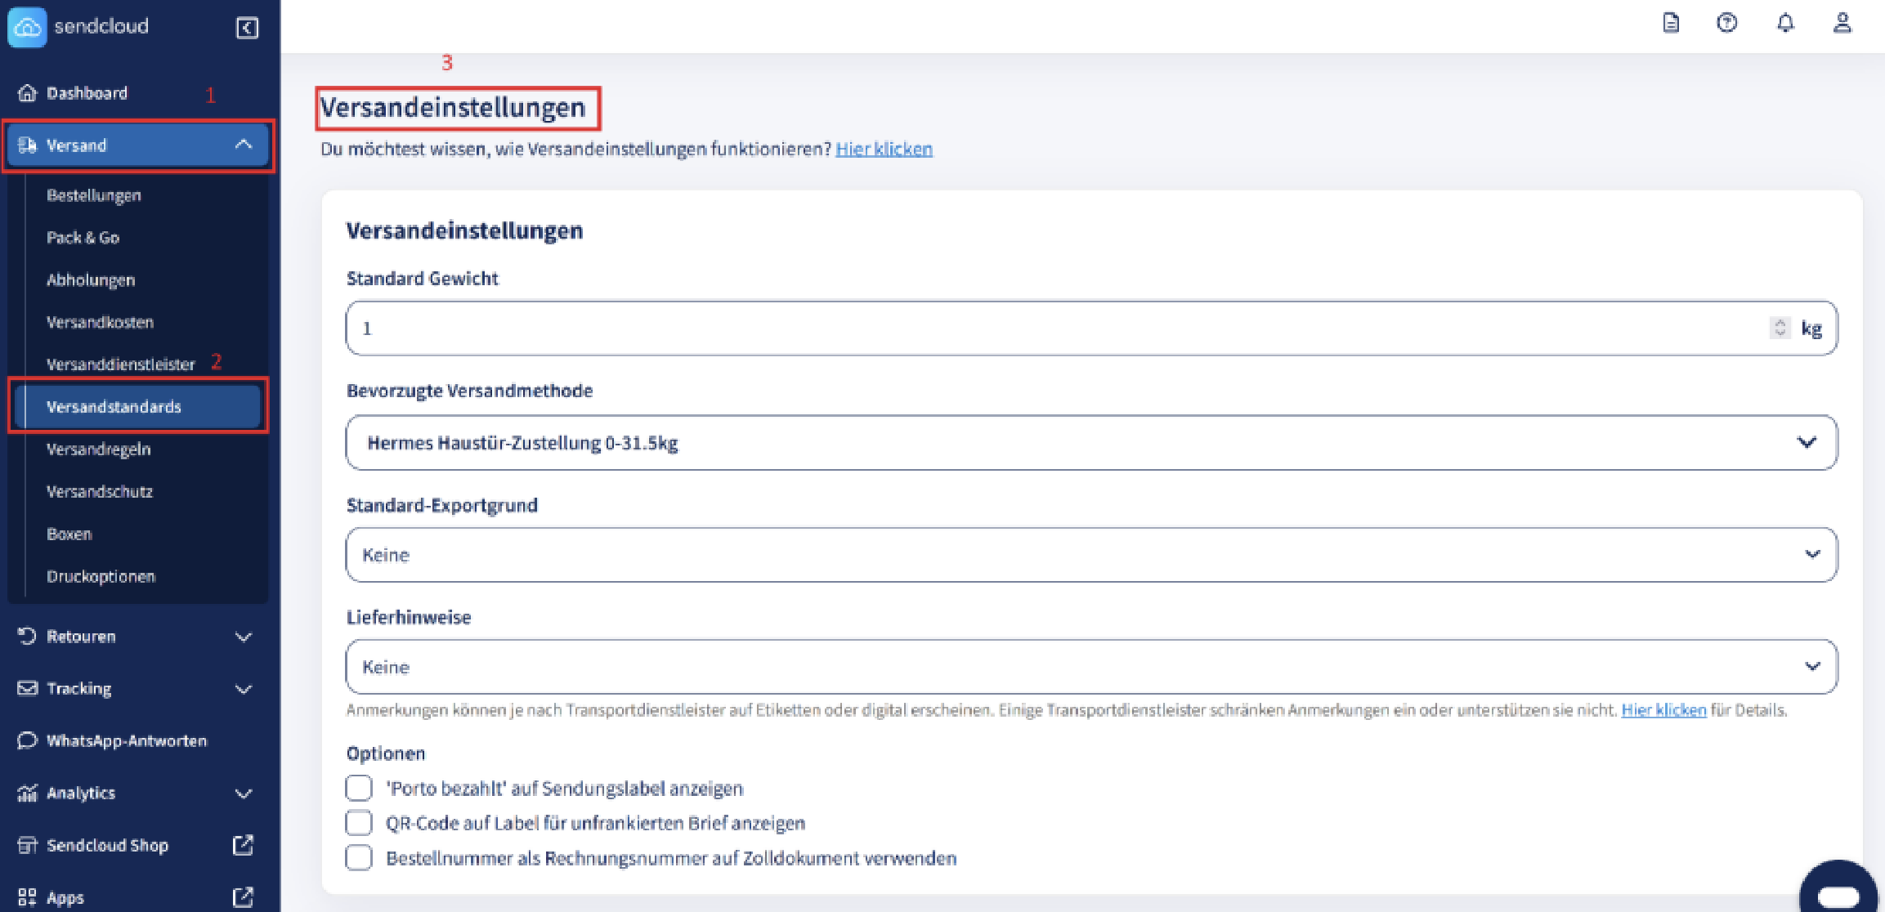Open the user profile icon
The width and height of the screenshot is (1885, 912).
coord(1842,23)
